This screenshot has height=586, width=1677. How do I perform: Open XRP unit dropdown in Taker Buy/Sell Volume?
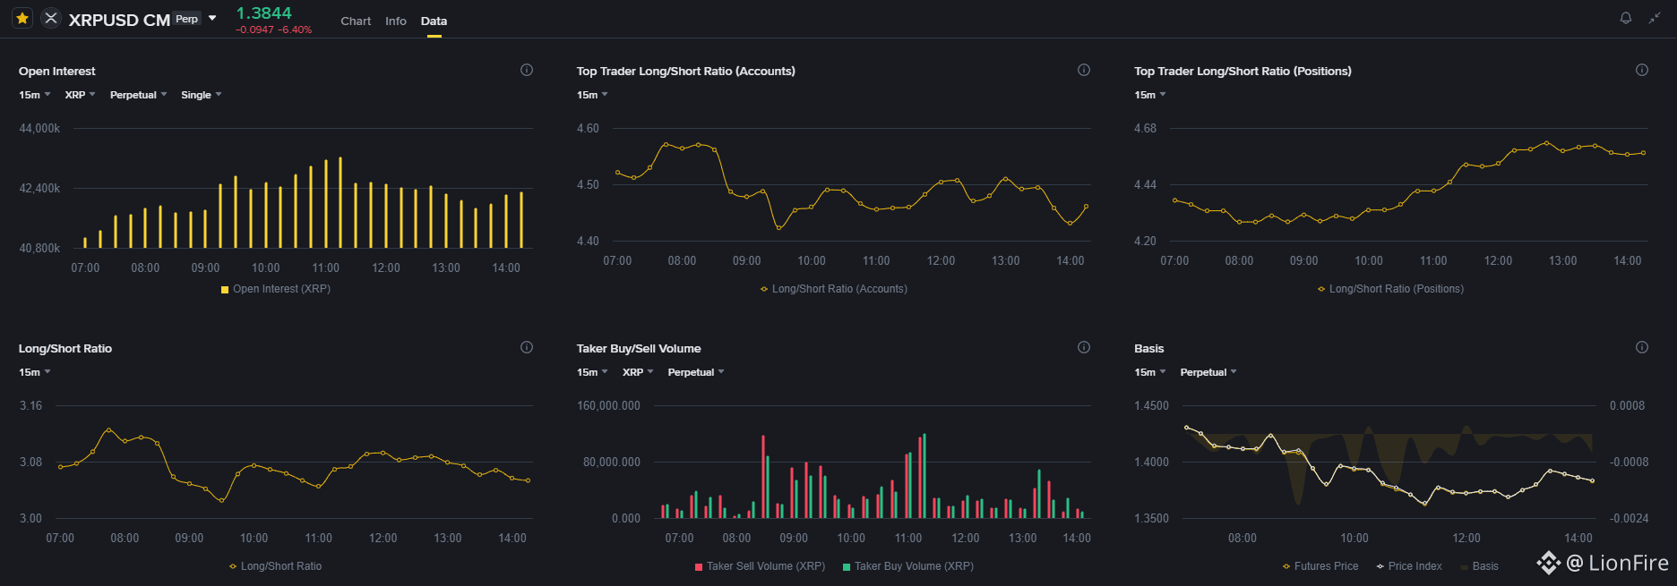coord(638,372)
